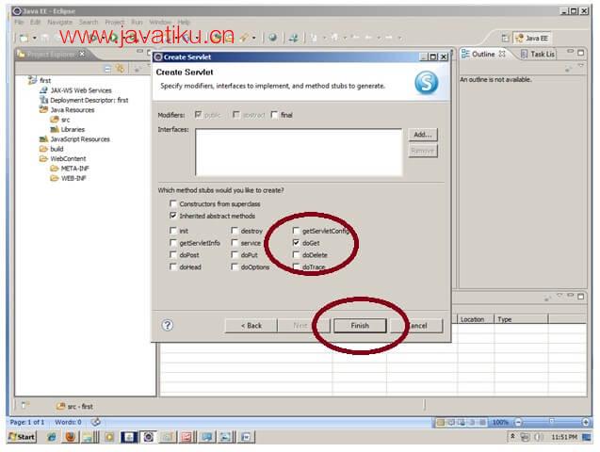600x452 pixels.
Task: Select Java Resources tree node
Action: tap(72, 109)
